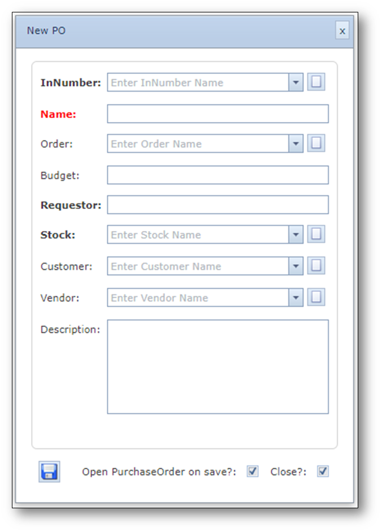Close the New PO dialog

click(342, 30)
